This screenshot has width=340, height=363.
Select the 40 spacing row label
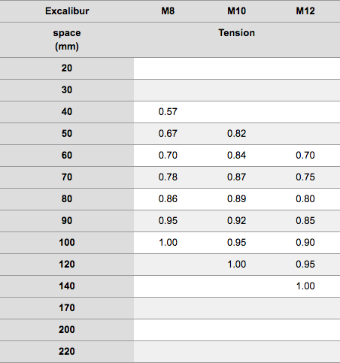click(x=67, y=112)
